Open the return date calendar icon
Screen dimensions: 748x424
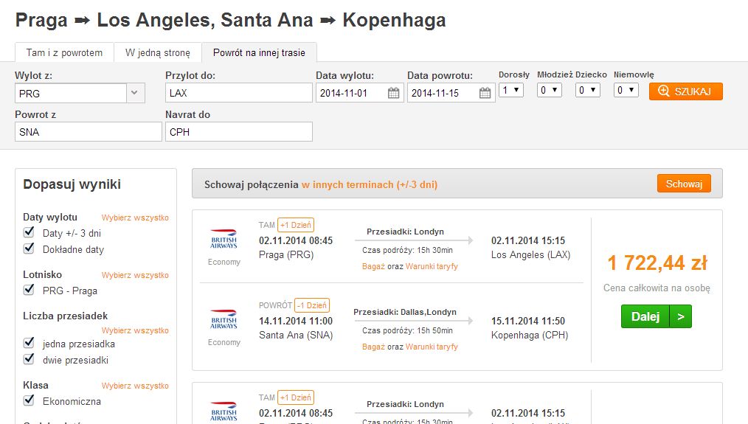tap(485, 93)
